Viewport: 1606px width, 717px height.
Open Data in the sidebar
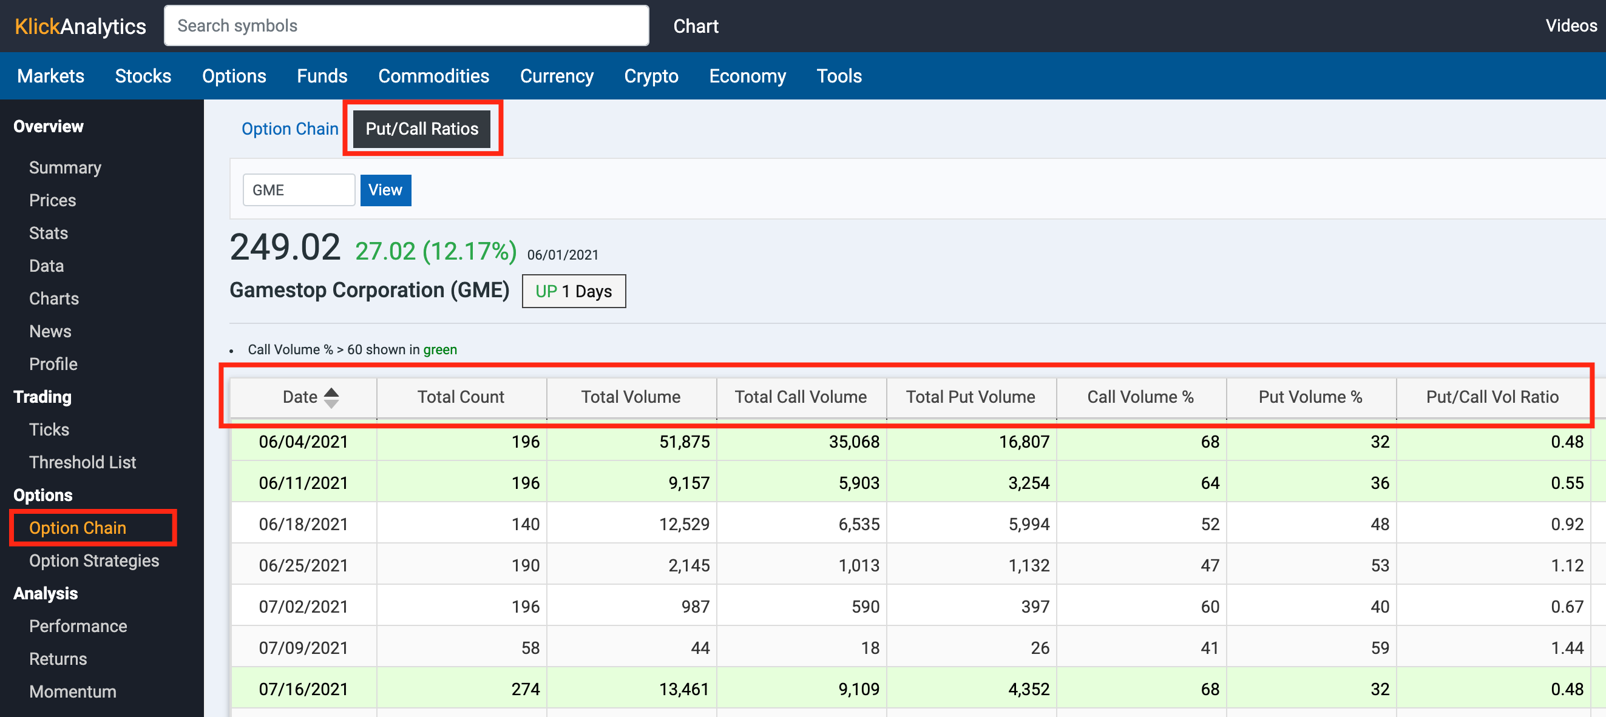tap(46, 266)
